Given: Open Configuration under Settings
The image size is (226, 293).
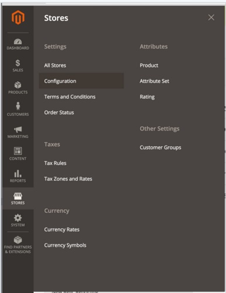Looking at the screenshot, I should (81, 81).
